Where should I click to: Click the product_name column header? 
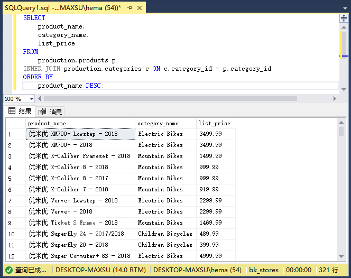80,123
